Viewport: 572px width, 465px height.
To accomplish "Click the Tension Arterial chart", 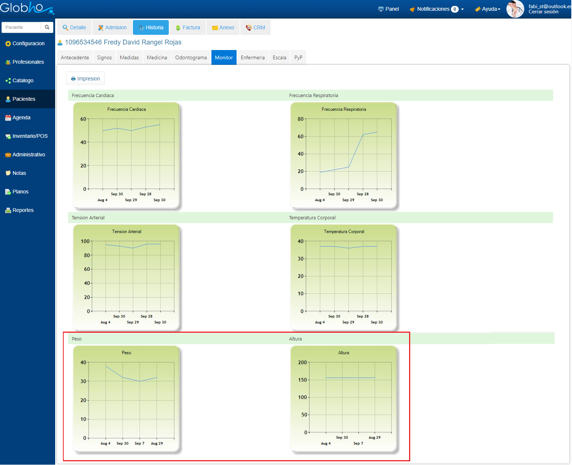I will click(127, 278).
